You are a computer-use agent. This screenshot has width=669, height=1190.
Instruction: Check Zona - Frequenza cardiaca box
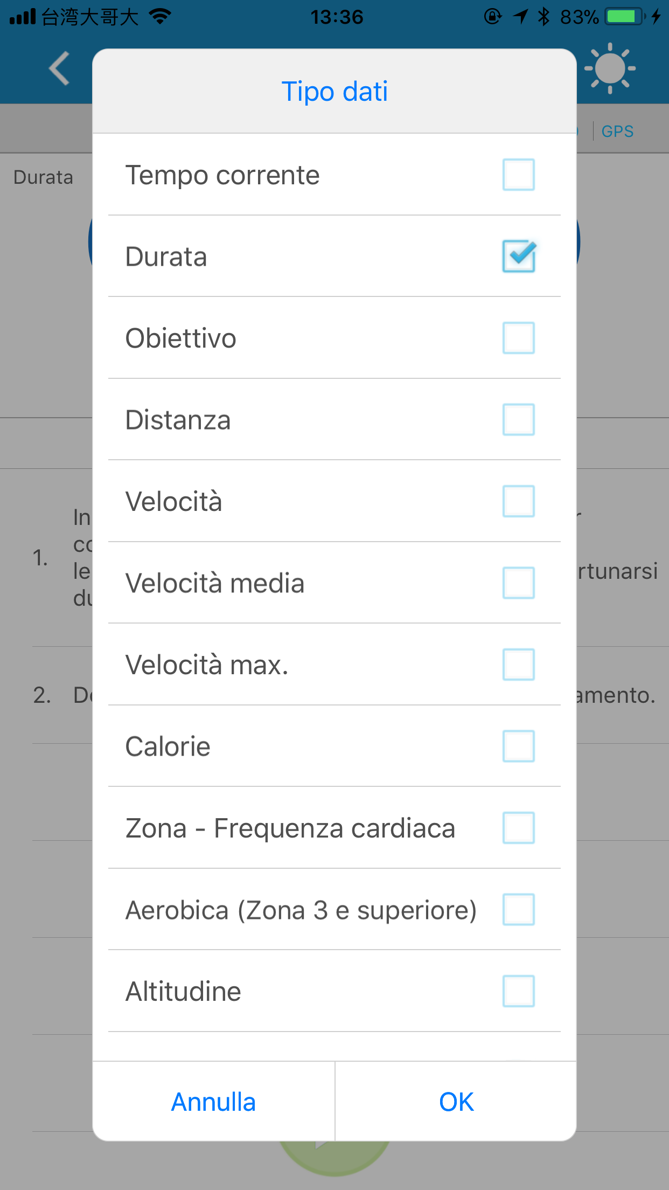[x=518, y=828]
